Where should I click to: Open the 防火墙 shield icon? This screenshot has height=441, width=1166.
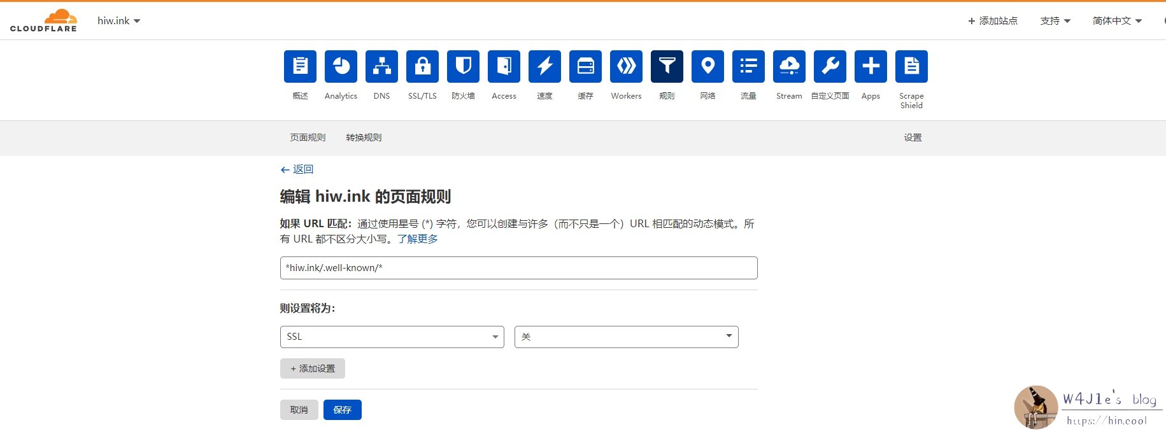click(463, 67)
